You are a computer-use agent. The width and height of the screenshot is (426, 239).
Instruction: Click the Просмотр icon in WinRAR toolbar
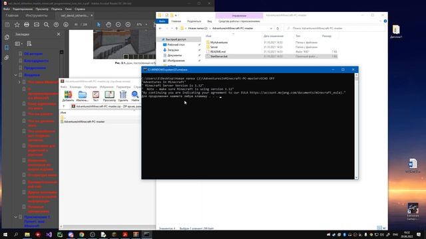(109, 96)
